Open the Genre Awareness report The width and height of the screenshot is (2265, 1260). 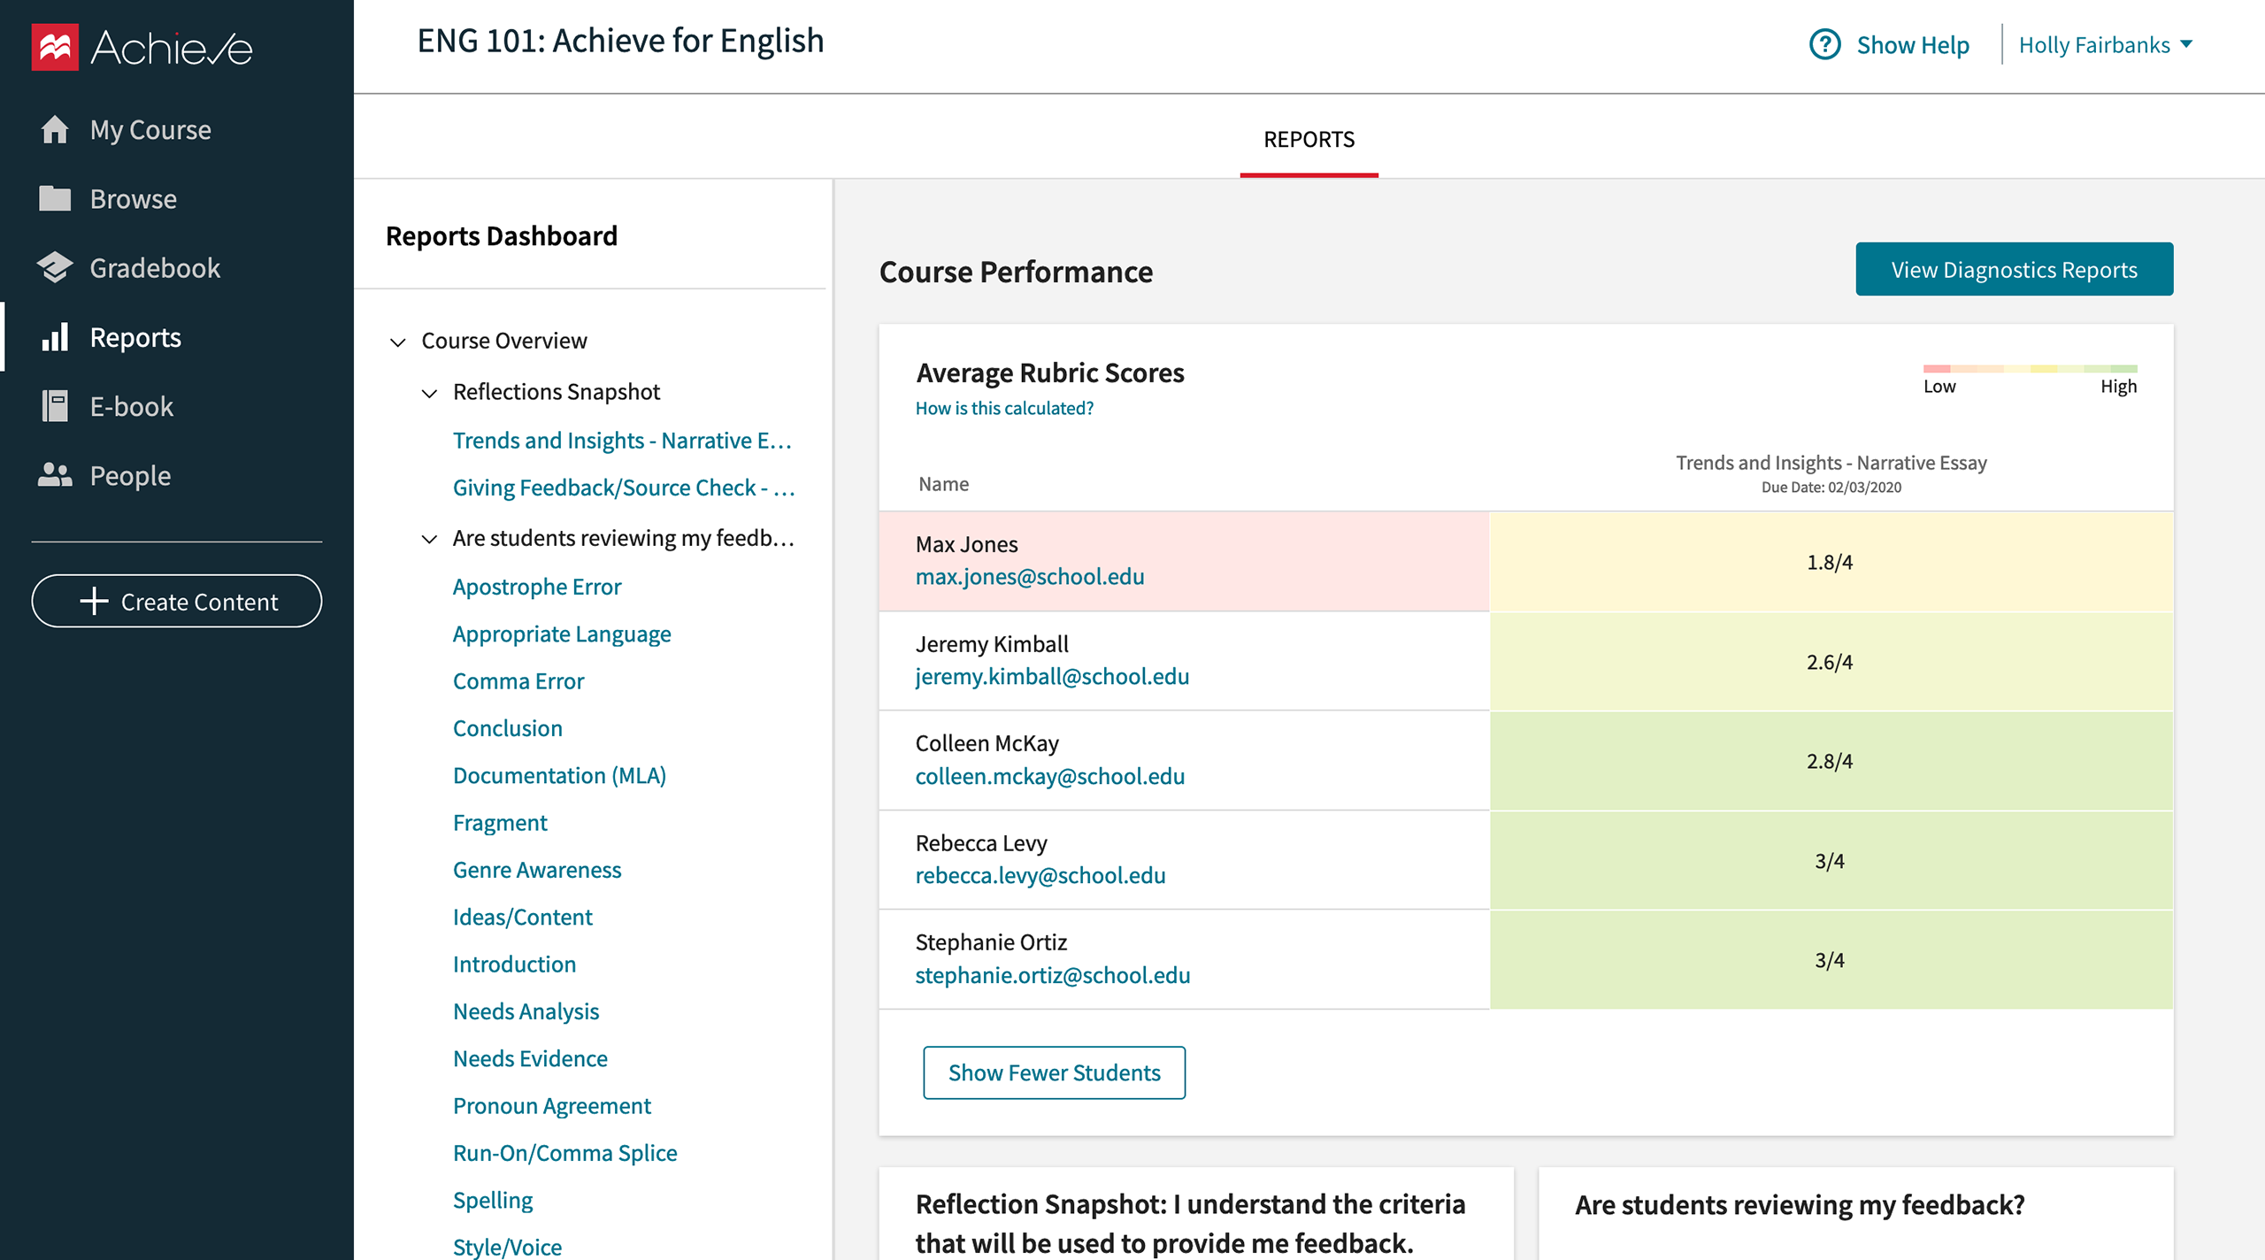tap(537, 869)
